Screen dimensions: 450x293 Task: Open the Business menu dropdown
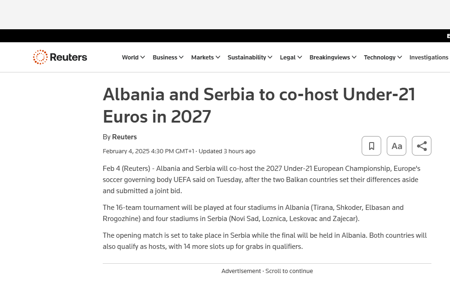click(x=168, y=58)
